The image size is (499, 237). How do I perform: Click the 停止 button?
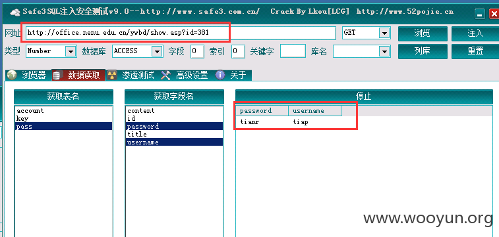pyautogui.click(x=364, y=97)
